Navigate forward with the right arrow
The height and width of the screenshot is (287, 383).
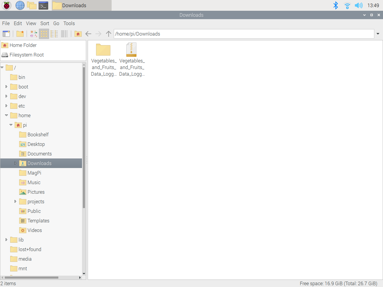click(x=98, y=34)
